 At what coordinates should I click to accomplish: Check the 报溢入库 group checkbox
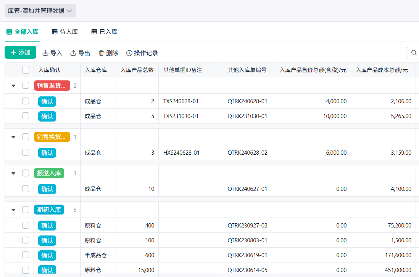click(x=26, y=173)
